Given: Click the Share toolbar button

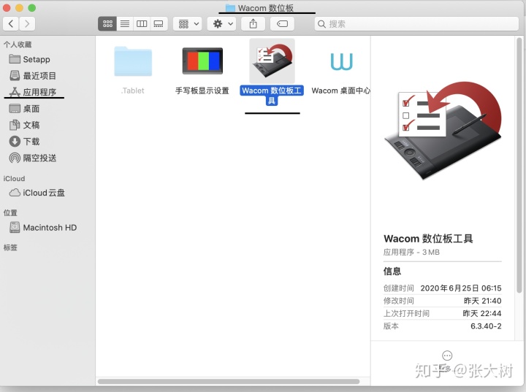Looking at the screenshot, I should point(254,24).
